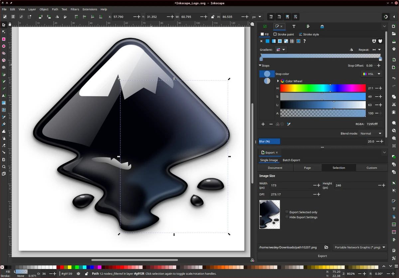Click the RGBA hex value field

click(x=374, y=124)
